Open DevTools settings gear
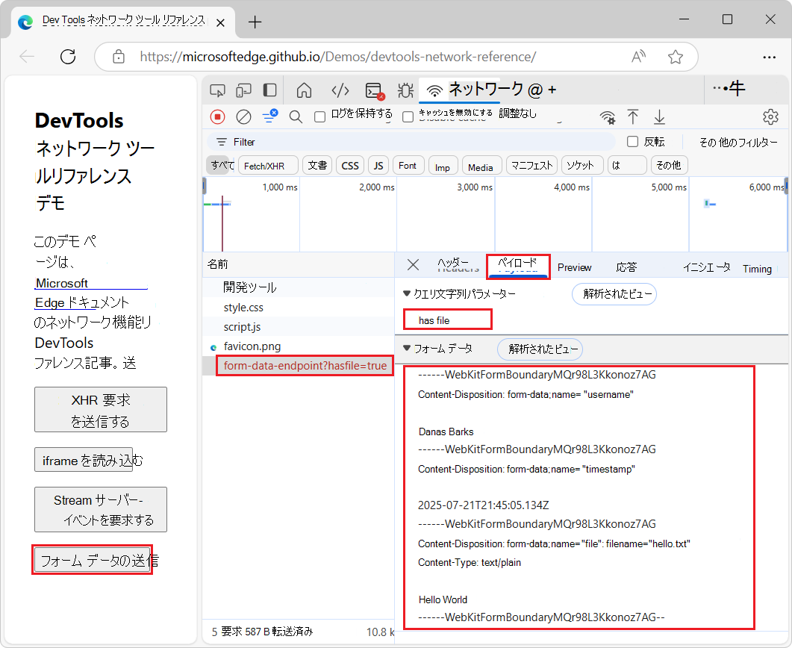792x648 pixels. click(770, 117)
